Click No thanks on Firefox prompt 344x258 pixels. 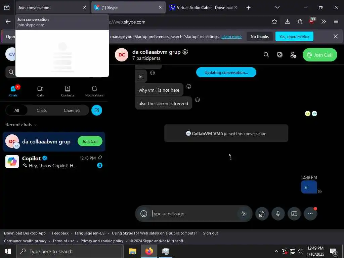click(x=260, y=36)
